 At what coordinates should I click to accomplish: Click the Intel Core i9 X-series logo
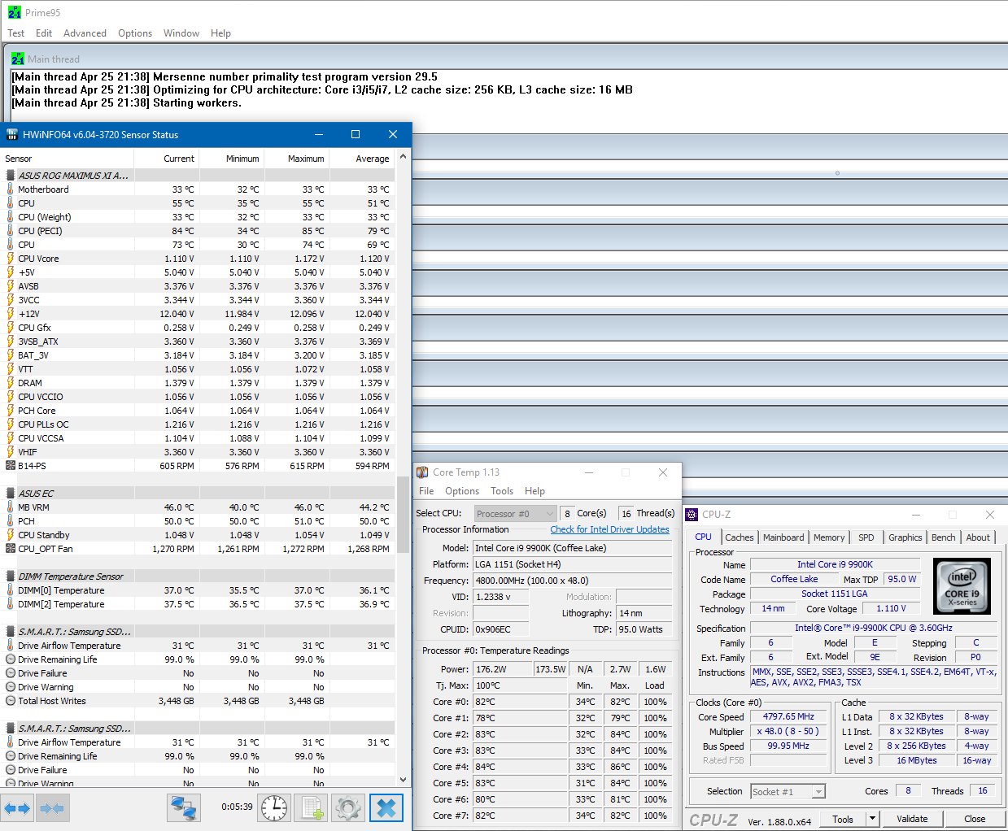coord(962,585)
